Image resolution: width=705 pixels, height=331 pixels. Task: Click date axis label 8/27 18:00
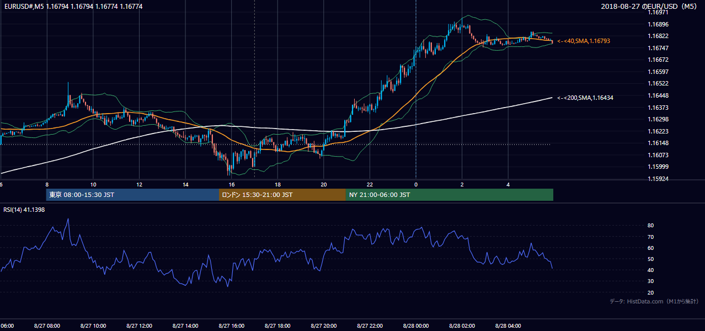277,325
